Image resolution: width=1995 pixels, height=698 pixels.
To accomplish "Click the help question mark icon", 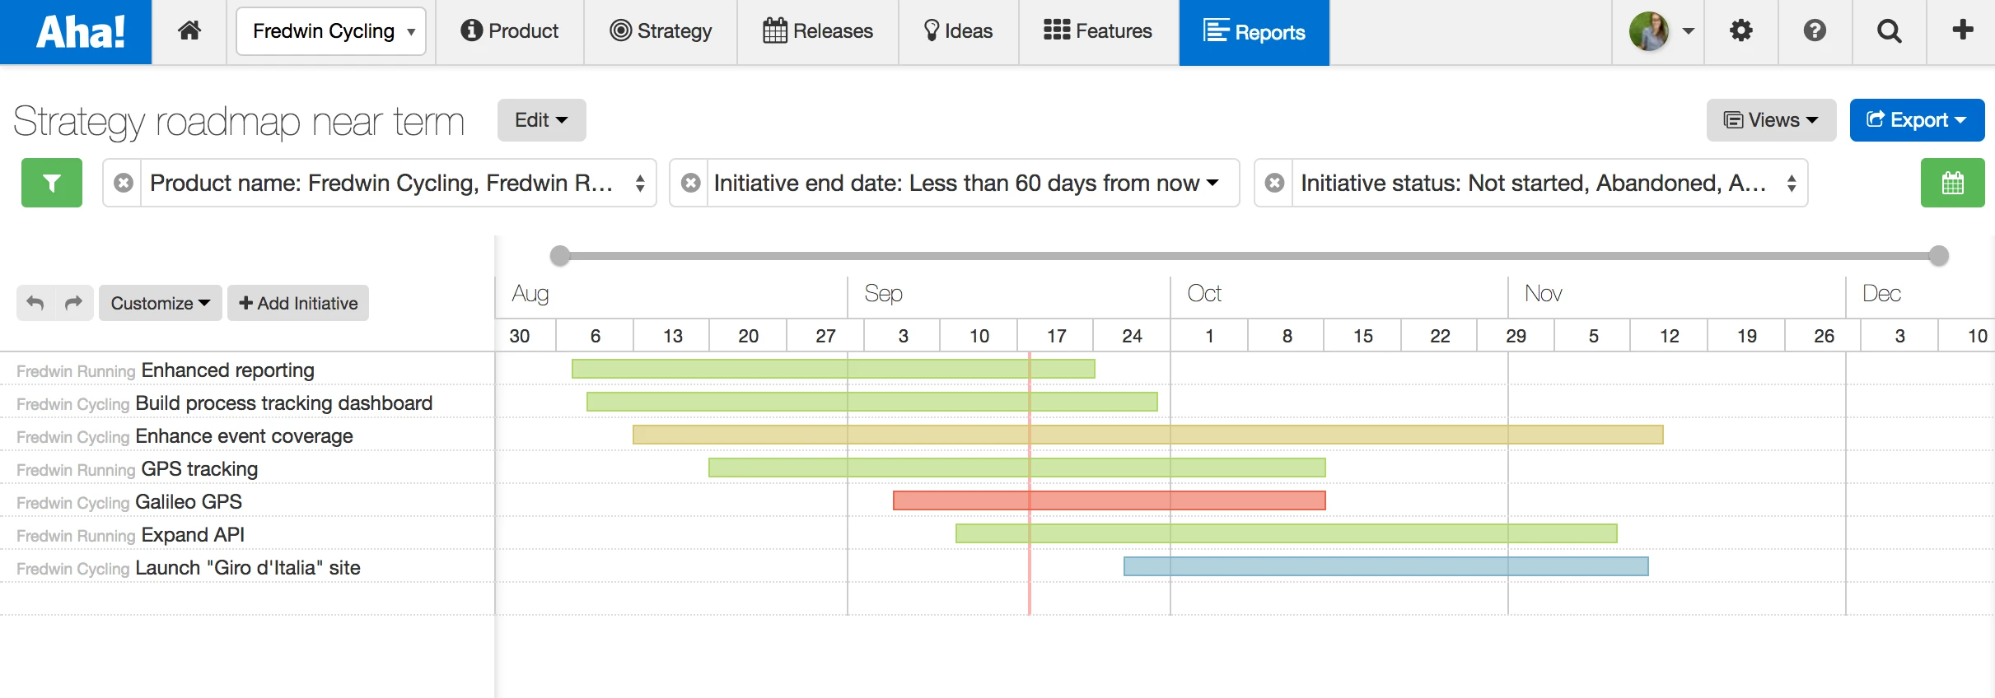I will tap(1815, 31).
